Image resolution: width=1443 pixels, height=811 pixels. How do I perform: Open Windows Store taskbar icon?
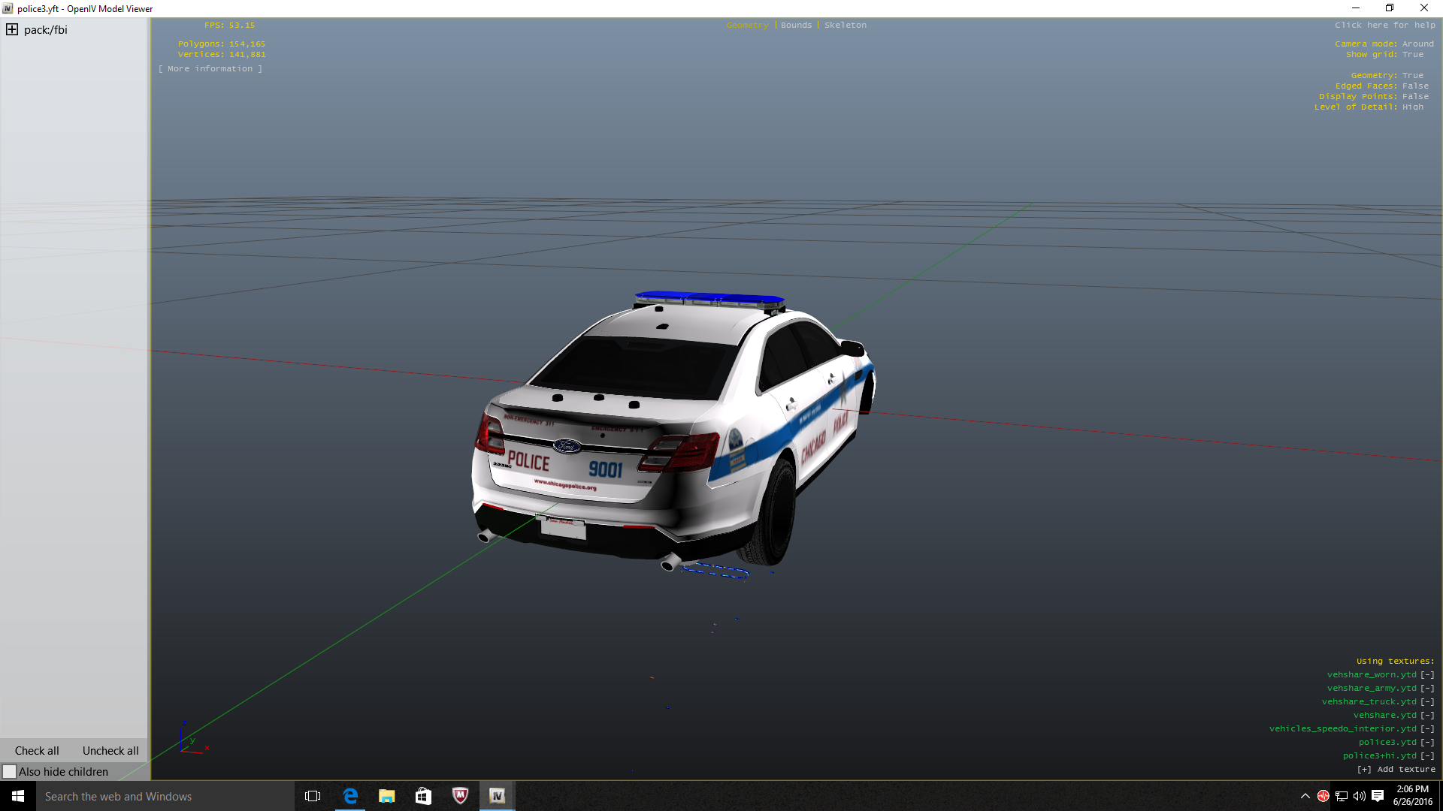(423, 796)
